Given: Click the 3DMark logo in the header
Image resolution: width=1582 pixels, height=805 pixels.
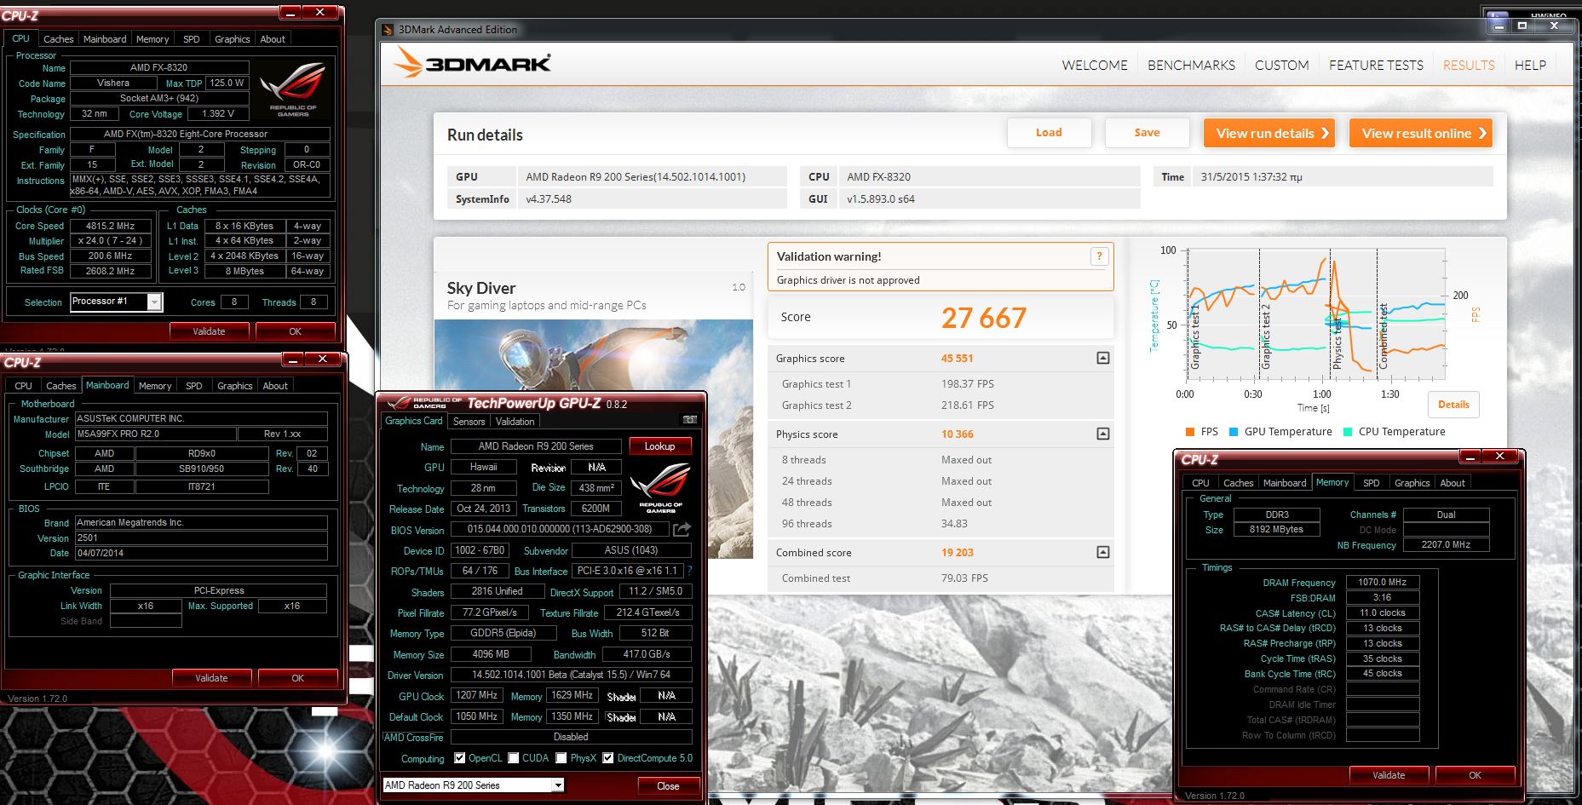Looking at the screenshot, I should tap(473, 63).
